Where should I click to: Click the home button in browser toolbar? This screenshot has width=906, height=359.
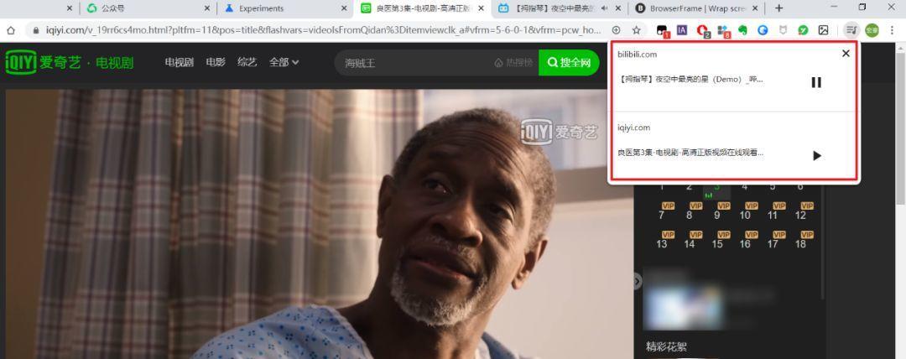(11, 30)
